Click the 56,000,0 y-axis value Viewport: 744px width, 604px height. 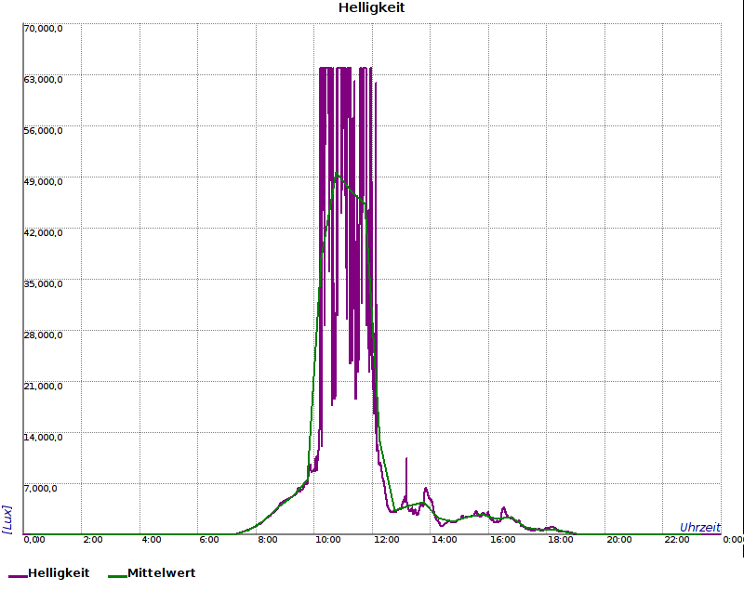tap(43, 131)
